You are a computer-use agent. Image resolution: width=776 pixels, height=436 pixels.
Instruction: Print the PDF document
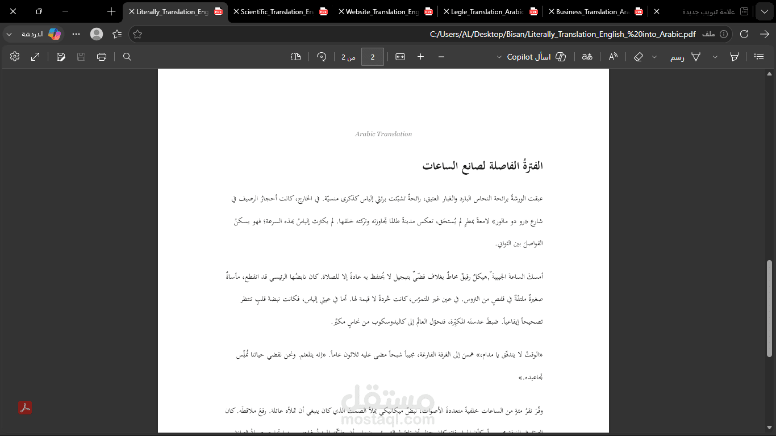coord(102,57)
